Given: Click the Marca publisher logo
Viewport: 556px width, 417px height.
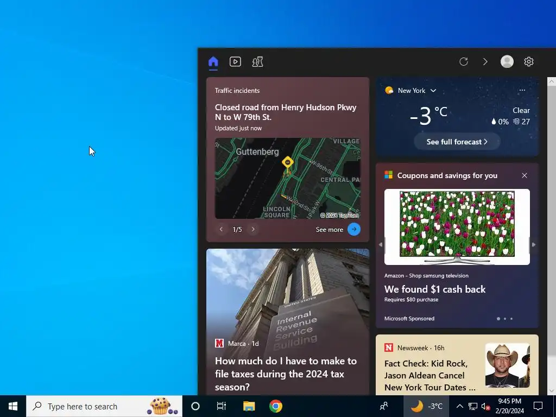Looking at the screenshot, I should pyautogui.click(x=219, y=343).
